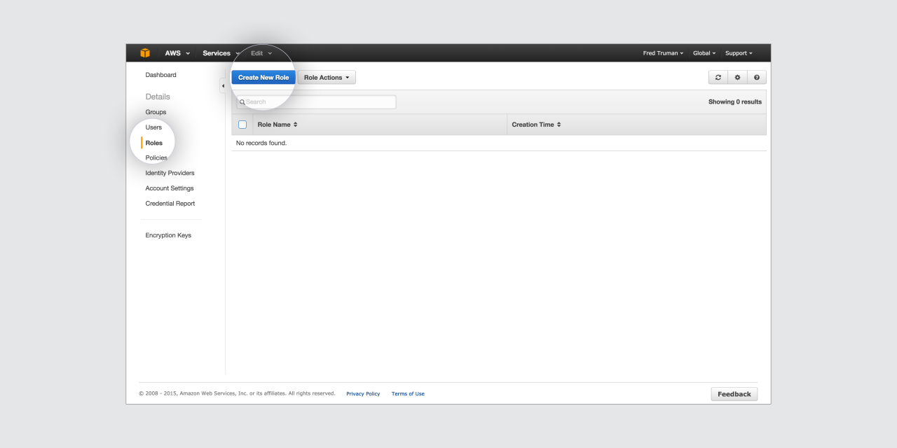This screenshot has width=897, height=448.
Task: Toggle the select all roles checkbox
Action: pyautogui.click(x=242, y=125)
